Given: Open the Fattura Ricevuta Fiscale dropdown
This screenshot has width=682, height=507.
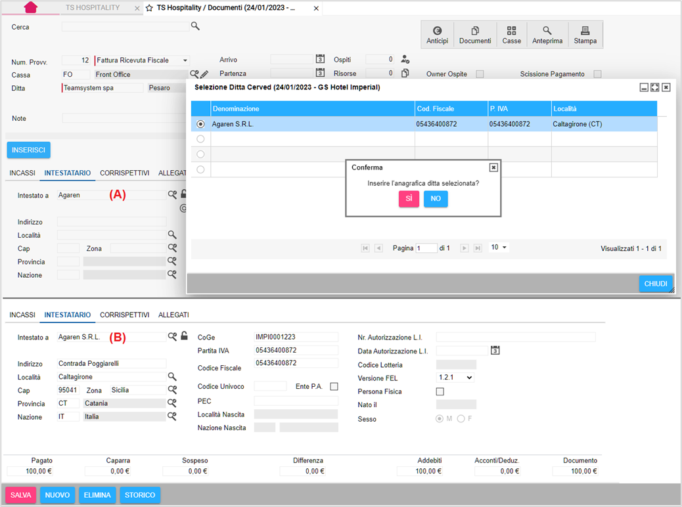Looking at the screenshot, I should [142, 60].
